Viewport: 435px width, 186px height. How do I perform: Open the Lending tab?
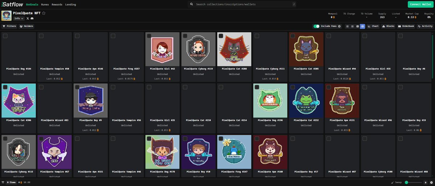pos(71,4)
